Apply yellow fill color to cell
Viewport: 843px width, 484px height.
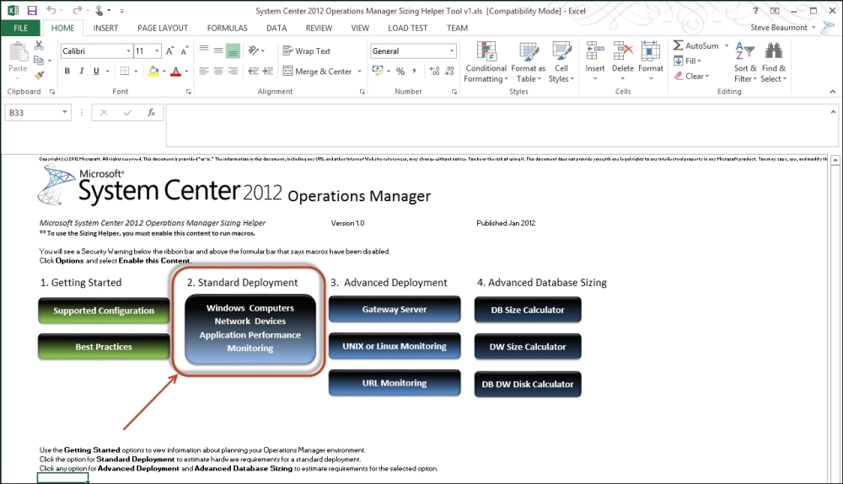(153, 71)
